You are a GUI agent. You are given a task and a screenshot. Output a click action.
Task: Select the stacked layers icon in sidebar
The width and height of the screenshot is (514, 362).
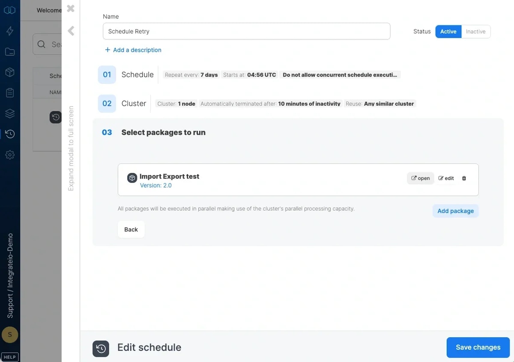[10, 113]
